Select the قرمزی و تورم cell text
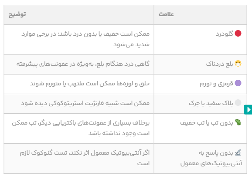The image size is (252, 176). (217, 84)
